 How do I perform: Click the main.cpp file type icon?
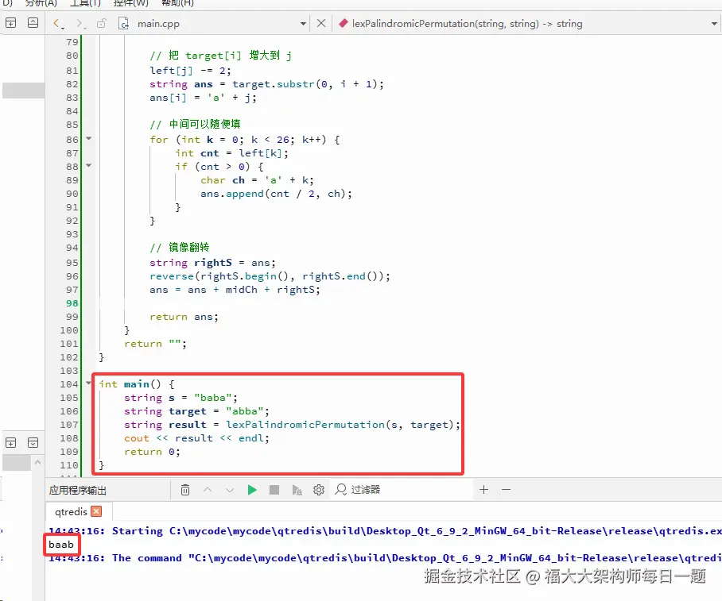tap(123, 24)
